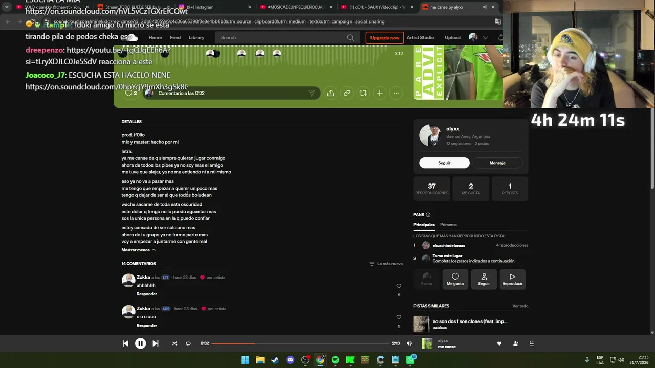The height and width of the screenshot is (368, 655).
Task: Click the Me gusta fan step button
Action: point(455,279)
